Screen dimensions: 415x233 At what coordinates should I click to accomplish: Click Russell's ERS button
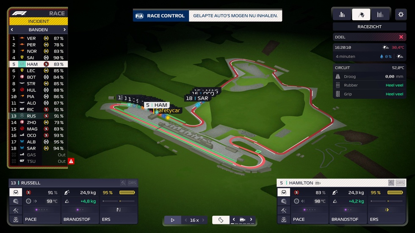tap(119, 219)
